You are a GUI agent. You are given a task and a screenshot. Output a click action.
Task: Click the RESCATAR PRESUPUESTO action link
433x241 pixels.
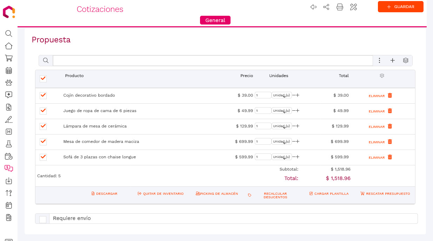coord(385,193)
